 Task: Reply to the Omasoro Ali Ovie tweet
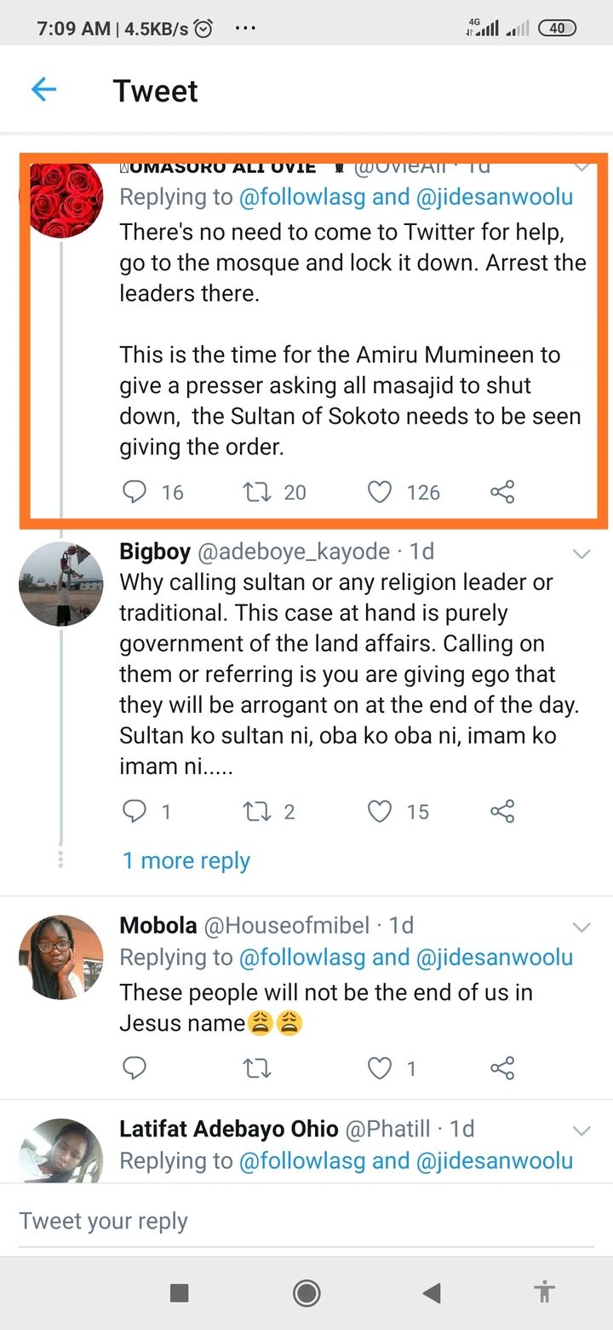pos(135,492)
